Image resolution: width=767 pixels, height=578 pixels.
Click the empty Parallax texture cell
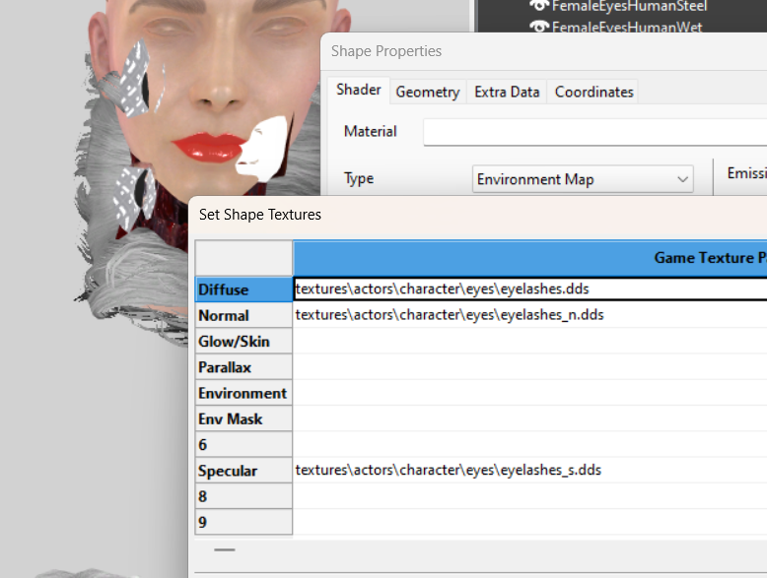pyautogui.click(x=530, y=367)
